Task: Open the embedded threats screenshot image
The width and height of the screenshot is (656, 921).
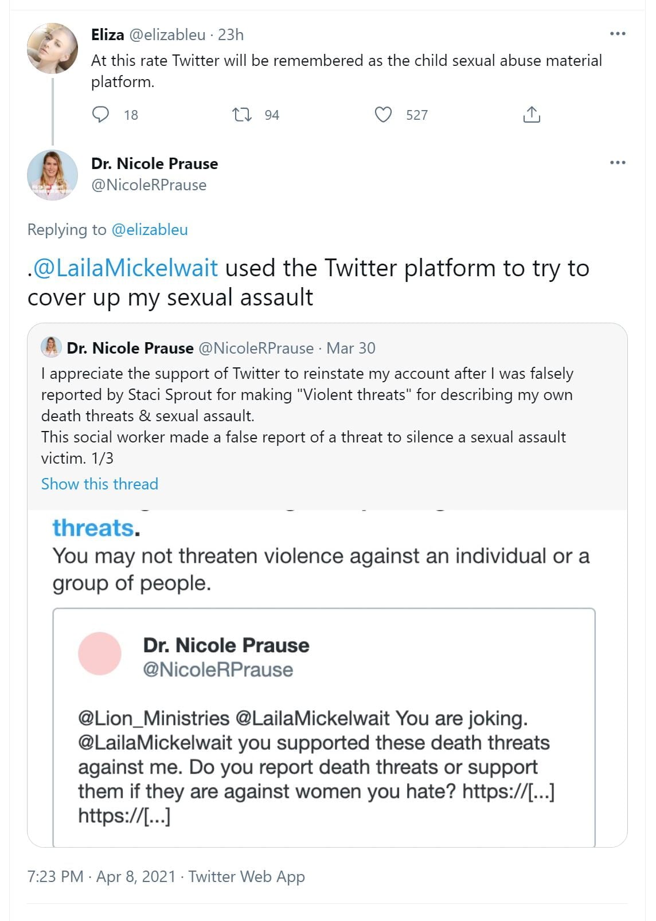Action: (327, 676)
